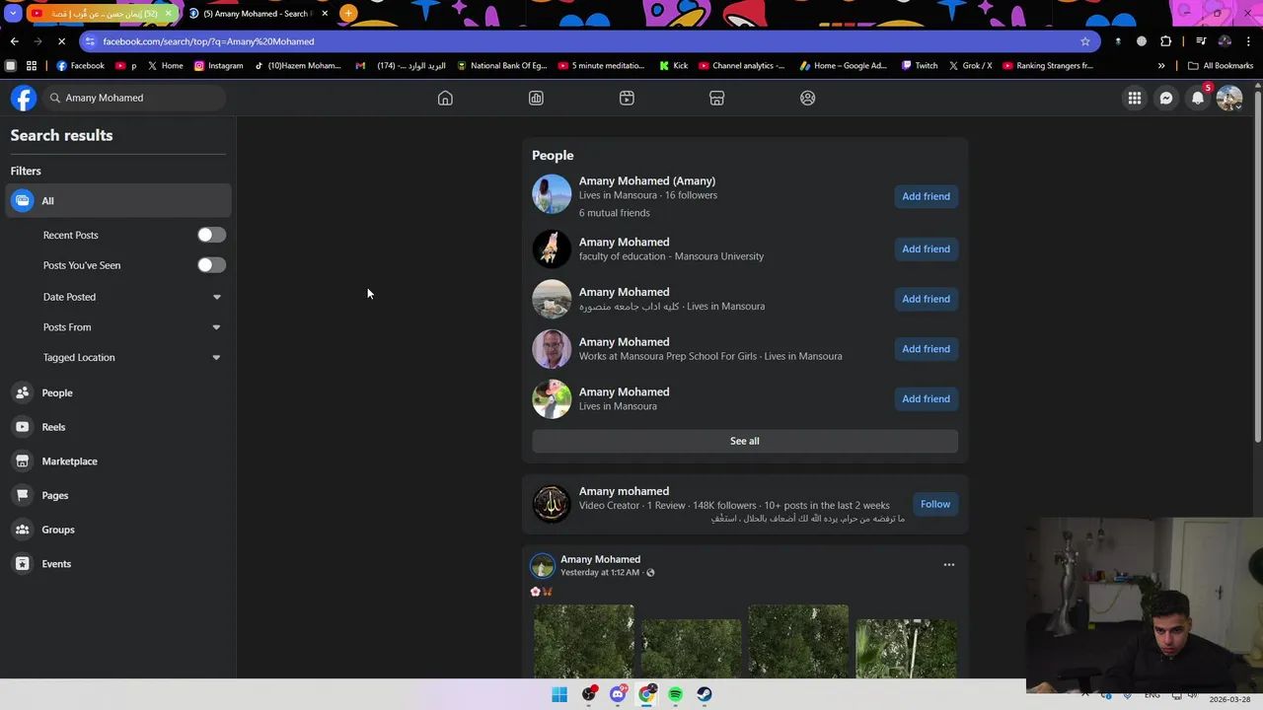Open the Video/Reels tab icon

coord(627,98)
